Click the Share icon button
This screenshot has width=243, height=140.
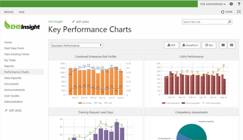click(x=227, y=12)
